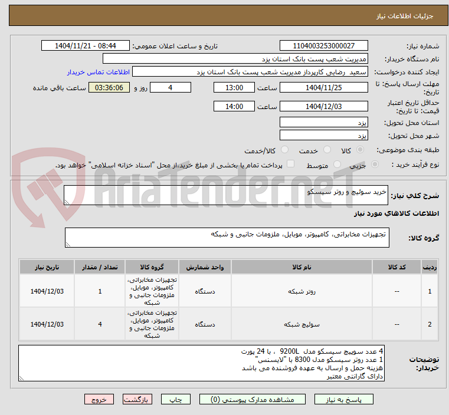Click the گروه کالا column header in table
The width and height of the screenshot is (449, 415).
152,267
